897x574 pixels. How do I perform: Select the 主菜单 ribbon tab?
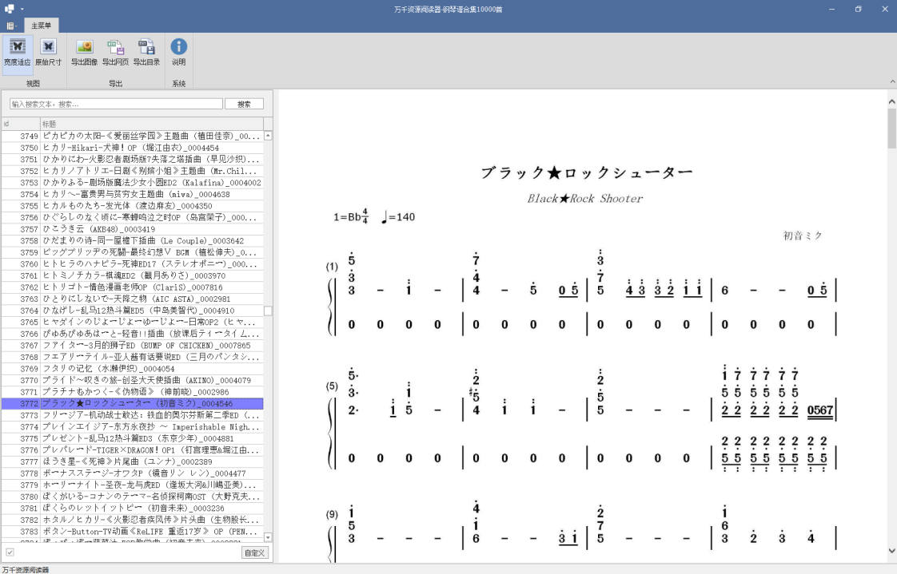41,26
